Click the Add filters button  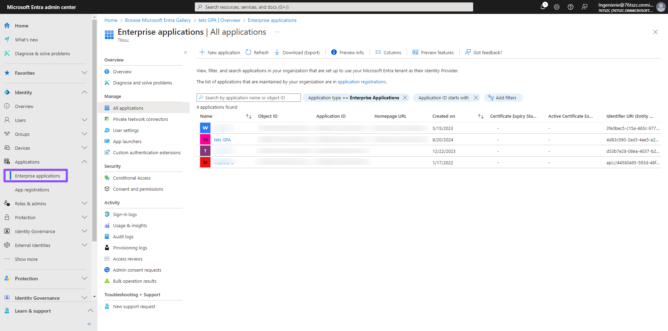pyautogui.click(x=503, y=98)
